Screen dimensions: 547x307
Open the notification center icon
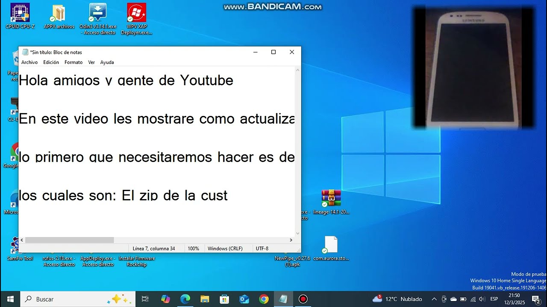(x=536, y=299)
